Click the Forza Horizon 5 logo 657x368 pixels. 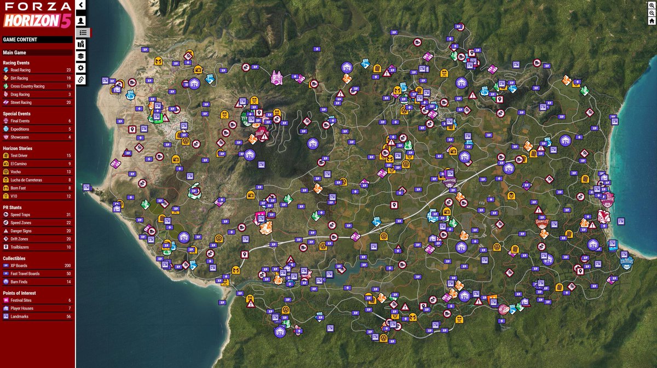coord(36,15)
